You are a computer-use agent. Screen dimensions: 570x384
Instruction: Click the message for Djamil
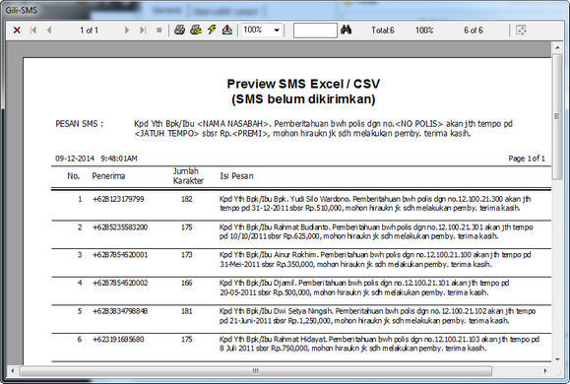[x=364, y=288]
